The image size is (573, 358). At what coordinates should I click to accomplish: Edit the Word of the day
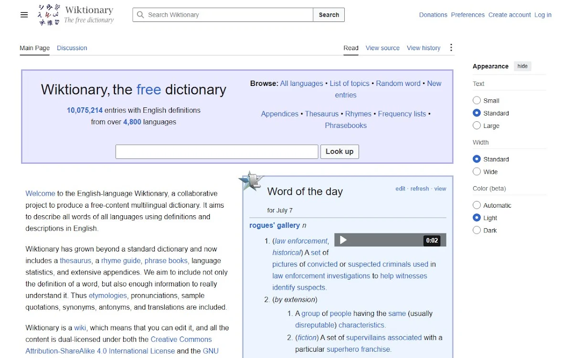(x=400, y=189)
